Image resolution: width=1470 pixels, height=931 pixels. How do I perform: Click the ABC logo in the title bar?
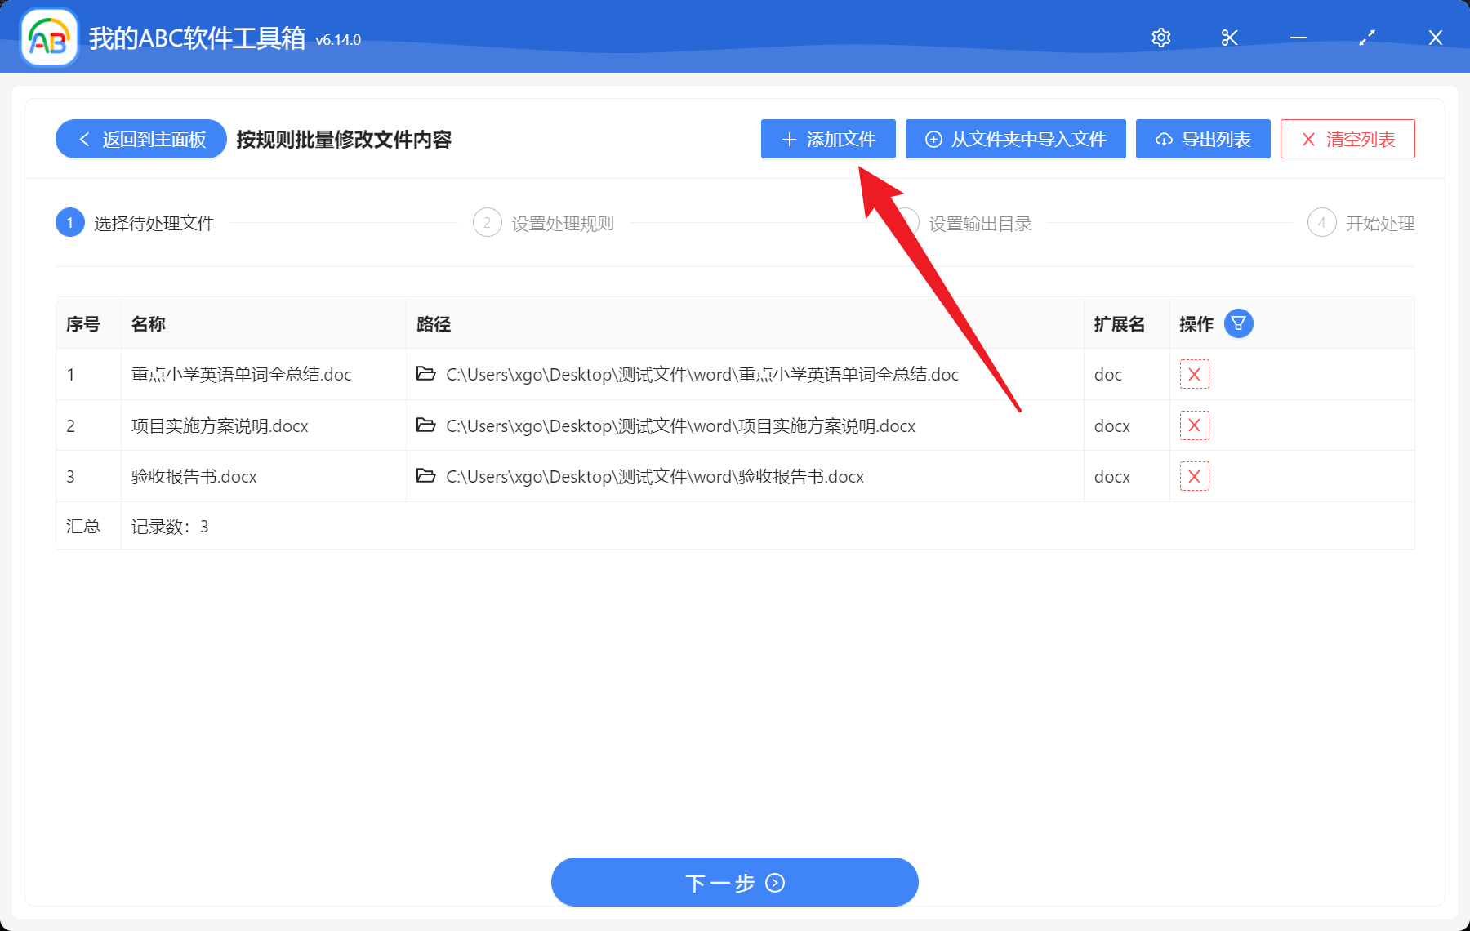(x=47, y=37)
